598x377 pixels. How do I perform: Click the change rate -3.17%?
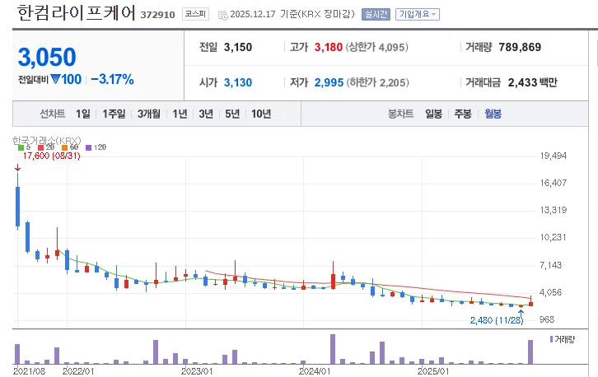point(113,79)
